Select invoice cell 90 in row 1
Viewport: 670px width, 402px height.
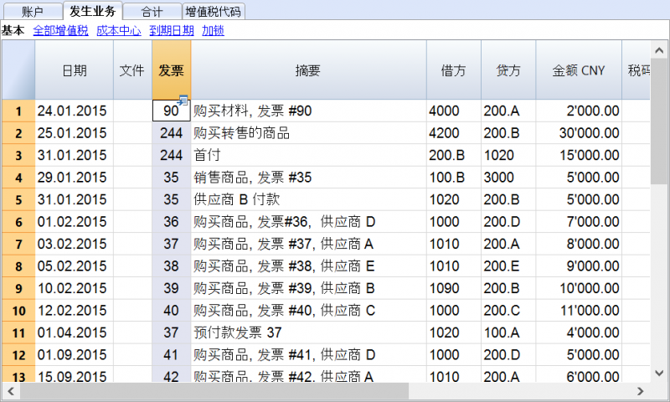[172, 111]
